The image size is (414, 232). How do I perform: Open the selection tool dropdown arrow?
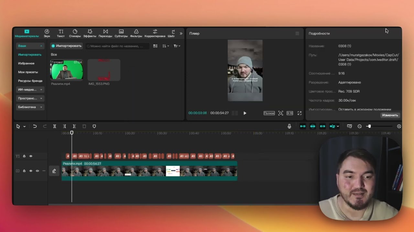pos(24,127)
